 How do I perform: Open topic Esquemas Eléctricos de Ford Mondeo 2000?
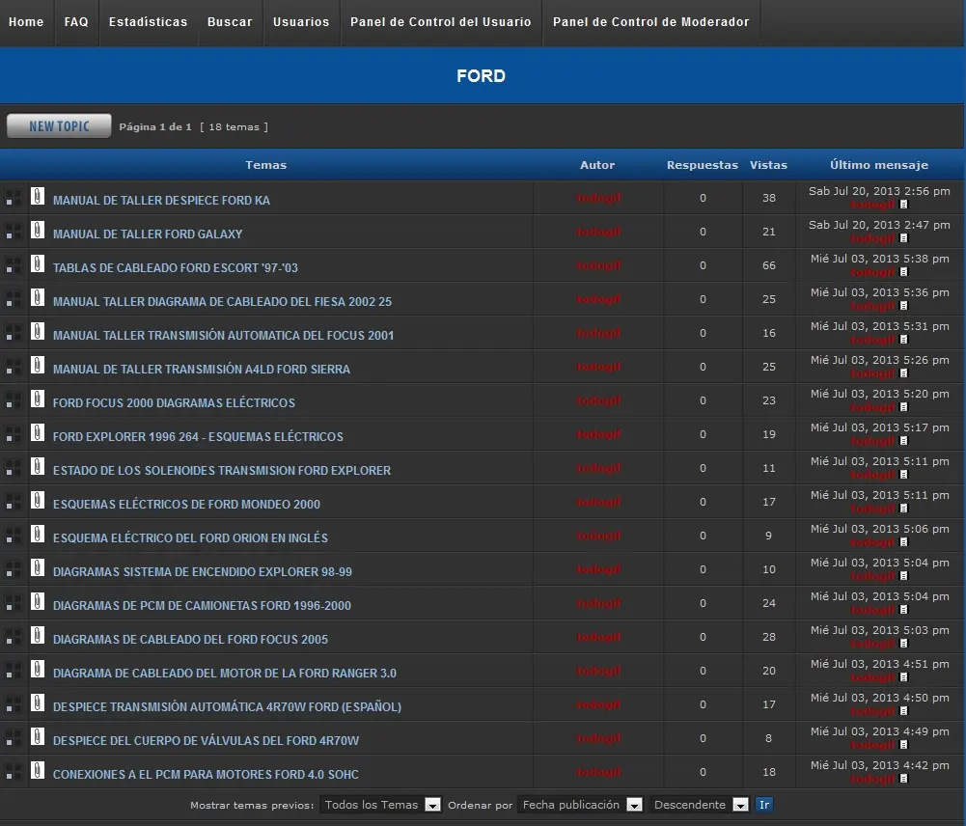pyautogui.click(x=186, y=505)
